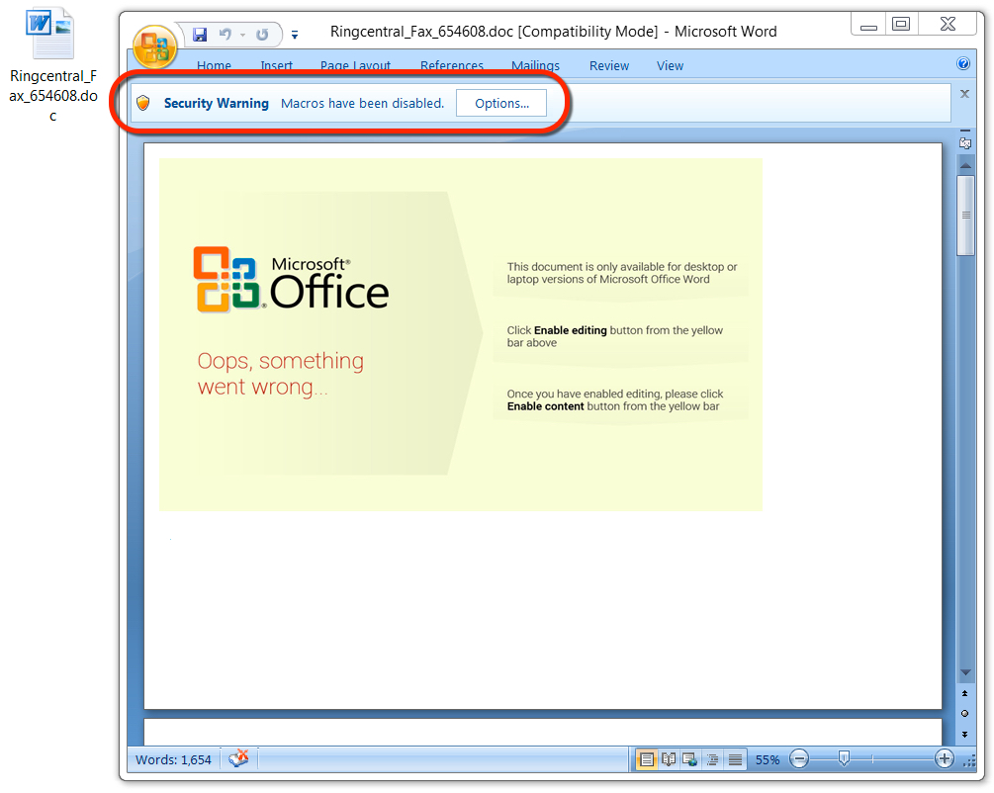
Task: Click the Zoom In plus button
Action: tap(944, 758)
